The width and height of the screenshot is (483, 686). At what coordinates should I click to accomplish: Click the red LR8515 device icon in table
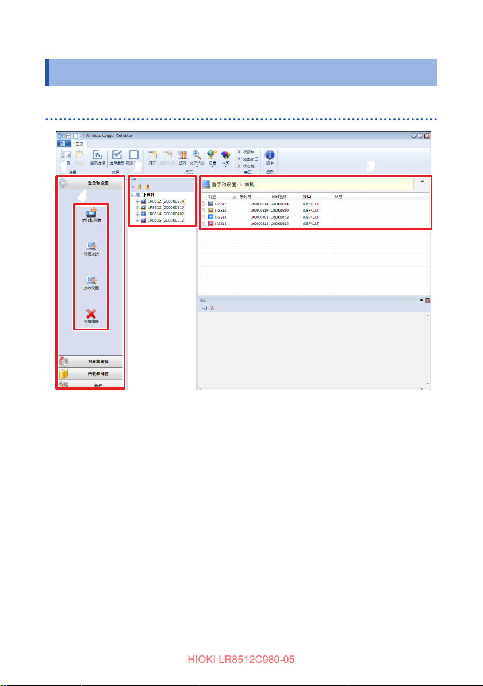tap(210, 223)
